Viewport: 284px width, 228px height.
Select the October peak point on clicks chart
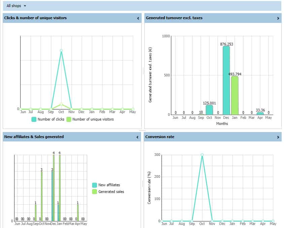pyautogui.click(x=61, y=51)
